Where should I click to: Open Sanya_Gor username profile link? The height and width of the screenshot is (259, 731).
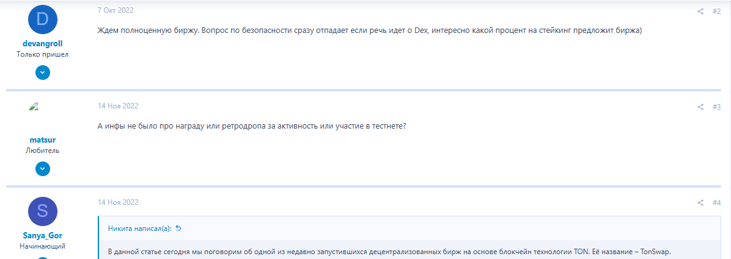point(43,235)
